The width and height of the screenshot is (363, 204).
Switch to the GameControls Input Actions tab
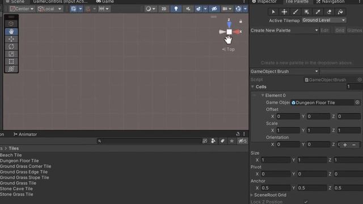click(x=60, y=1)
